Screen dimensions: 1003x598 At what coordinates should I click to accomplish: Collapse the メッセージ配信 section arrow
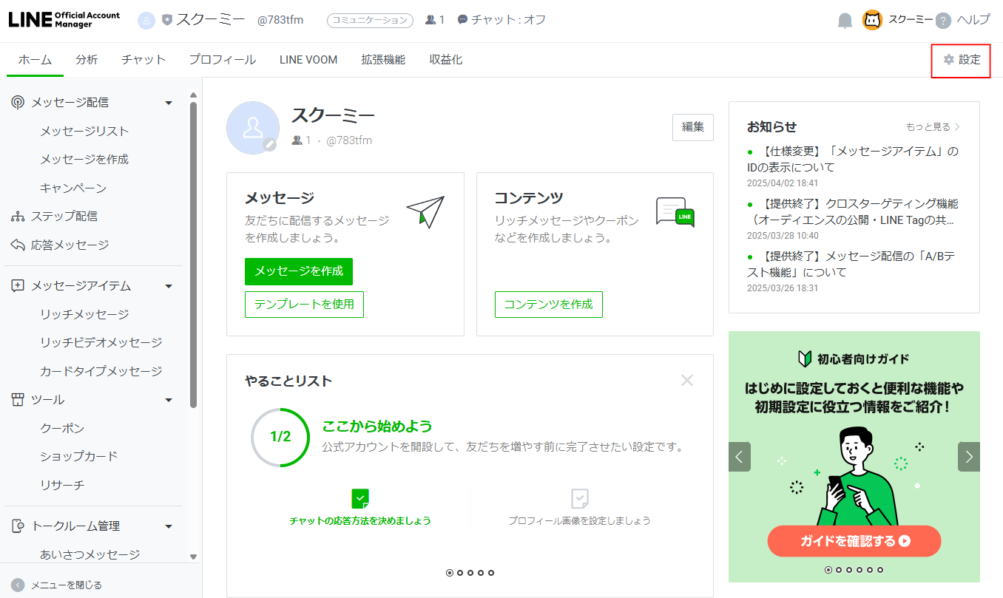click(169, 103)
